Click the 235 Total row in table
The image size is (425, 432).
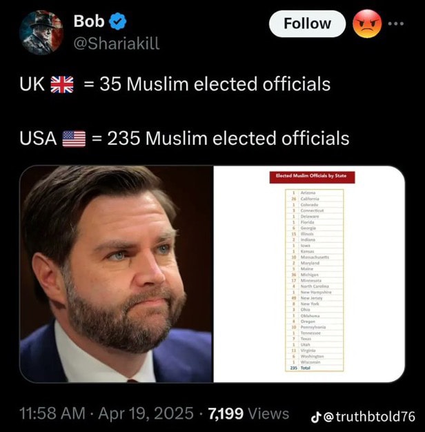(315, 368)
